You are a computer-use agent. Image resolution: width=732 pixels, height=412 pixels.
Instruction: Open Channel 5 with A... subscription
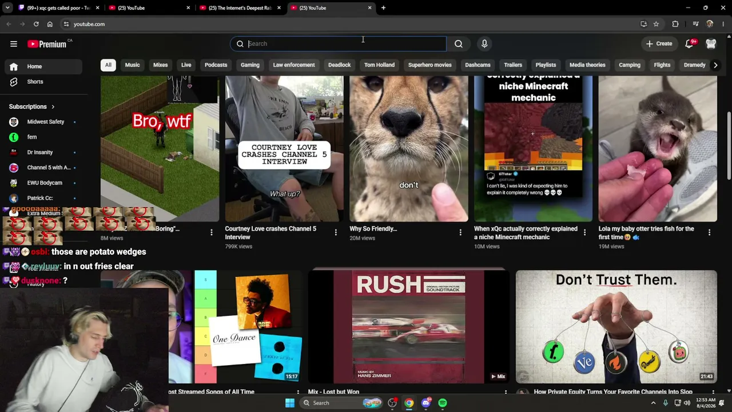tap(43, 168)
